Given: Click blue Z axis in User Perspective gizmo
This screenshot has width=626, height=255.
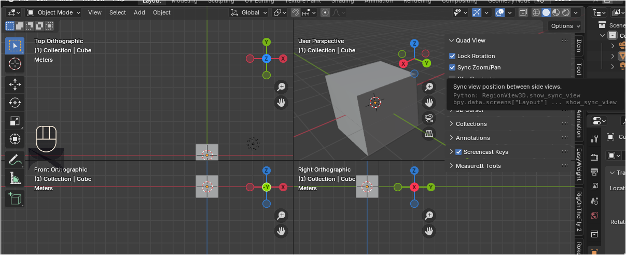Looking at the screenshot, I should (x=414, y=44).
